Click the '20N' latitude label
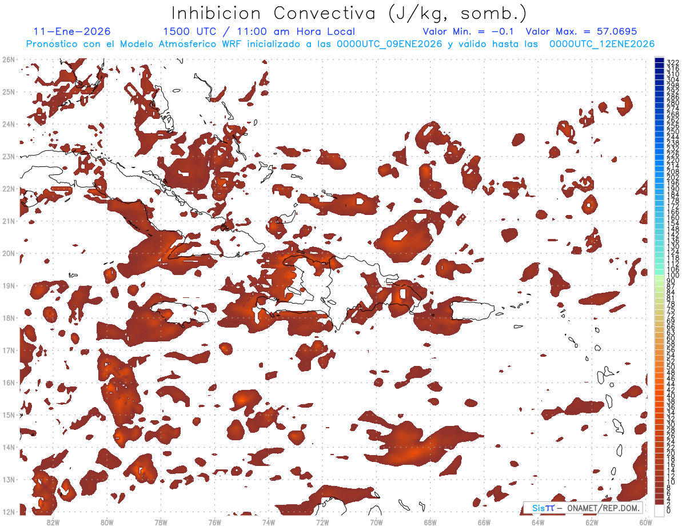This screenshot has height=530, width=686. [x=9, y=253]
